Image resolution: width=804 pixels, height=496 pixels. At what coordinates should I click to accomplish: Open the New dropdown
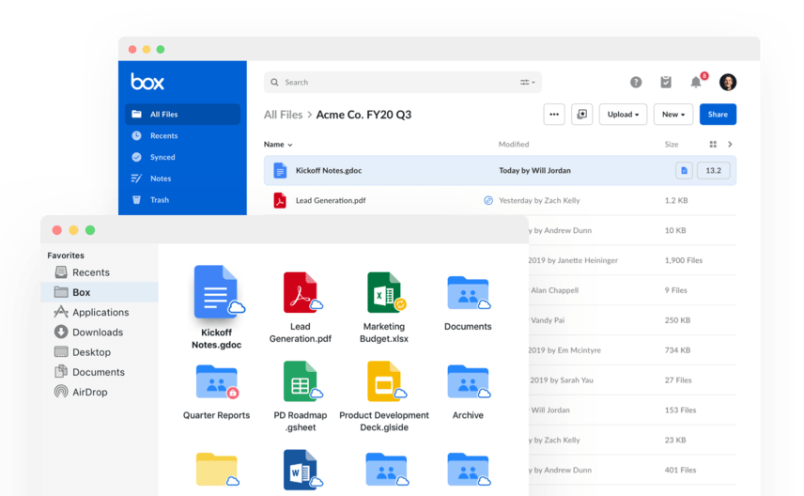673,115
